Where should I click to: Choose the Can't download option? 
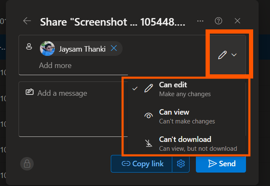(184, 143)
